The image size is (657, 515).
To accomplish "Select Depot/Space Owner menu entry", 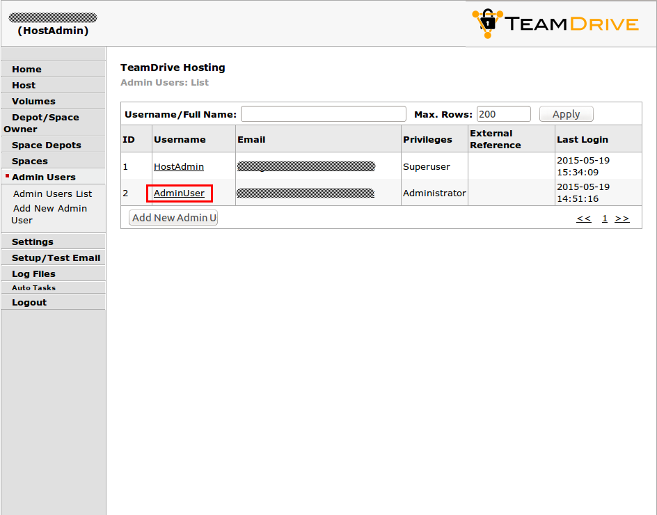I will click(45, 122).
